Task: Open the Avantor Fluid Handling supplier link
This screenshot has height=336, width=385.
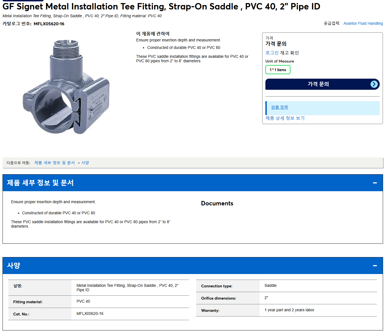Action: pos(363,23)
